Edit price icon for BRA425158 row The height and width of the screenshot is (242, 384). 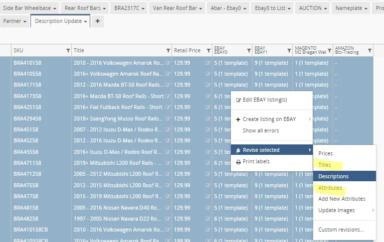207,107
